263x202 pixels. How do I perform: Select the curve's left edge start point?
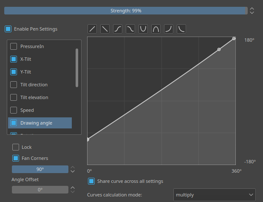[88, 139]
